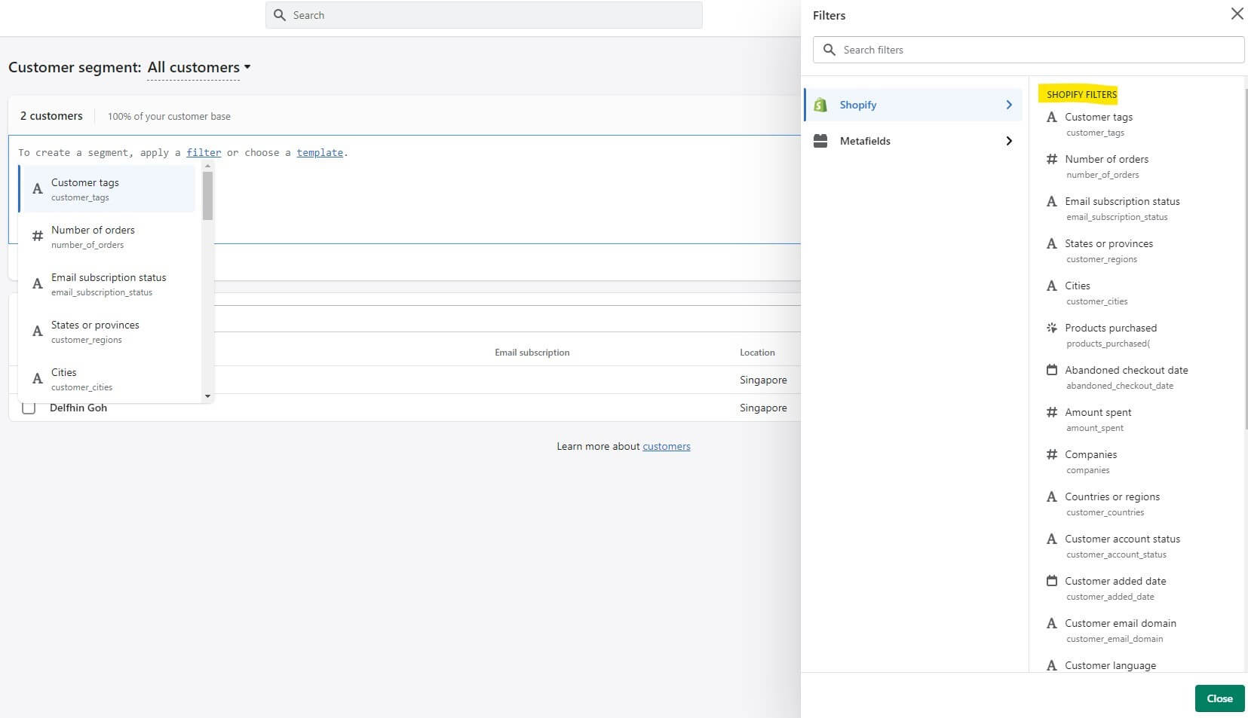Image resolution: width=1248 pixels, height=718 pixels.
Task: Click the text icon beside Cities in Filters panel
Action: click(1052, 286)
